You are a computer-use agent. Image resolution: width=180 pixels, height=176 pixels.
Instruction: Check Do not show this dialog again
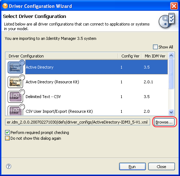point(7,138)
